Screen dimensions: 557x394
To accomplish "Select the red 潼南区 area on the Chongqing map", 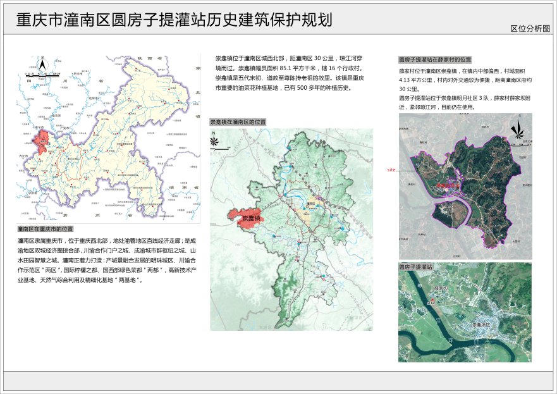I will pyautogui.click(x=40, y=142).
